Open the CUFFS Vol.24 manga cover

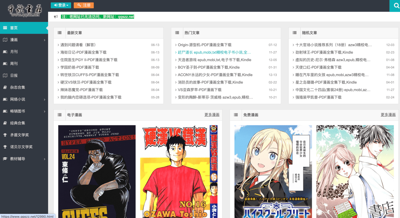click(x=97, y=172)
